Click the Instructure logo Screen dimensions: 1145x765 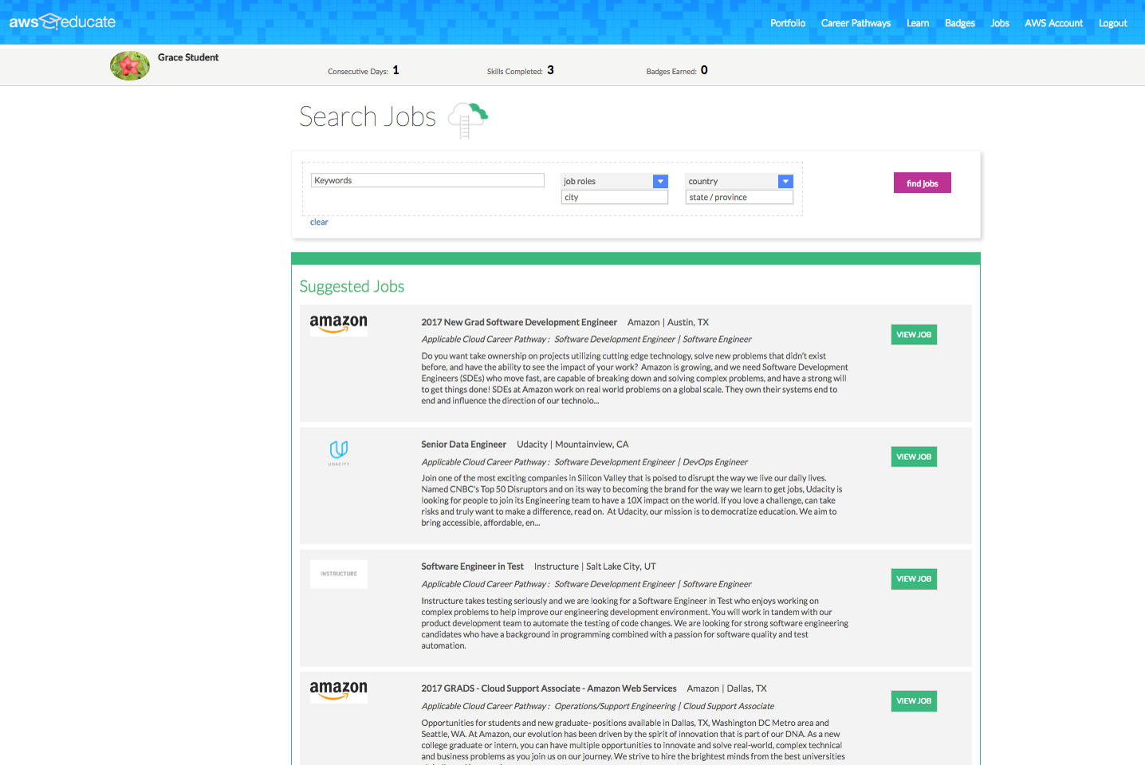[x=339, y=574]
